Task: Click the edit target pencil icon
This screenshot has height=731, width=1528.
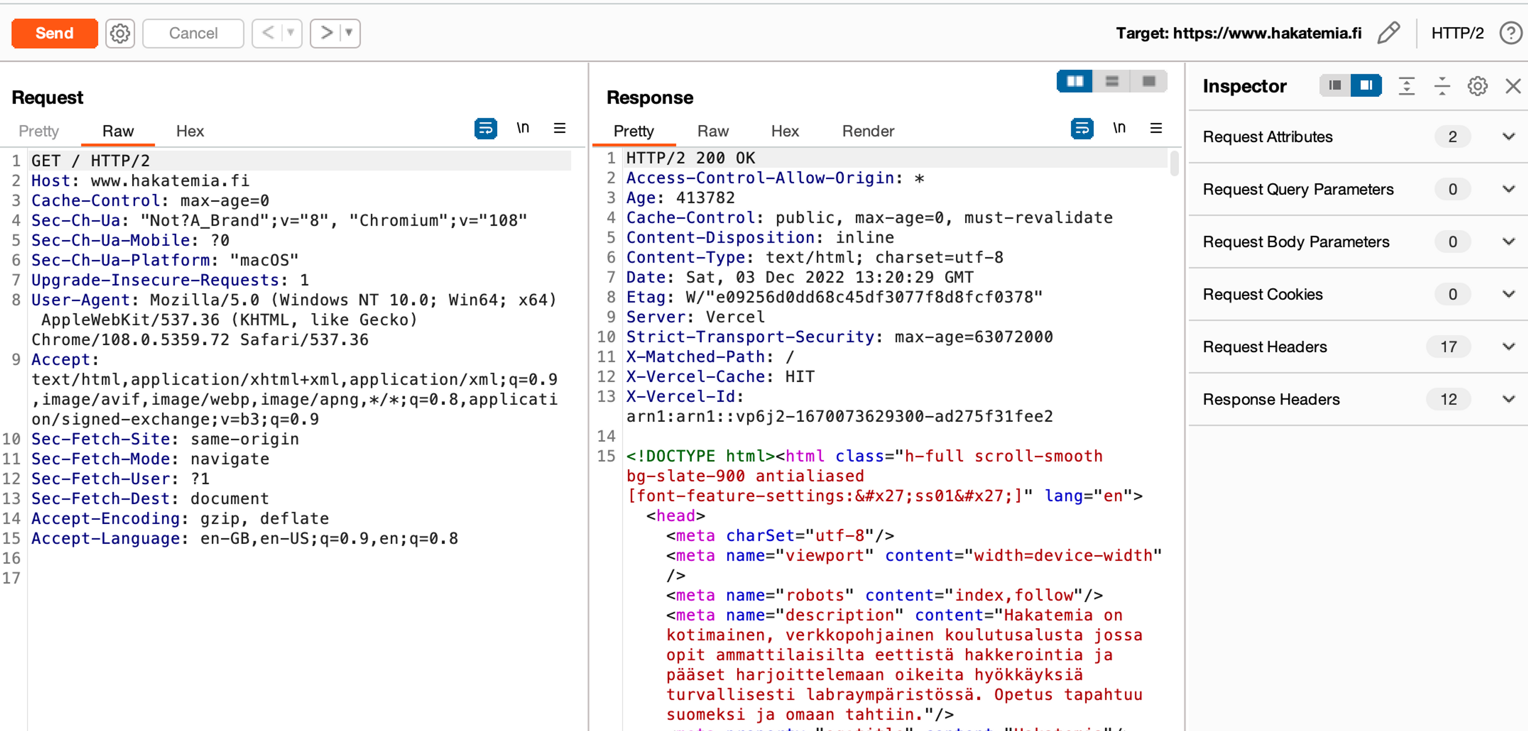Action: 1388,33
